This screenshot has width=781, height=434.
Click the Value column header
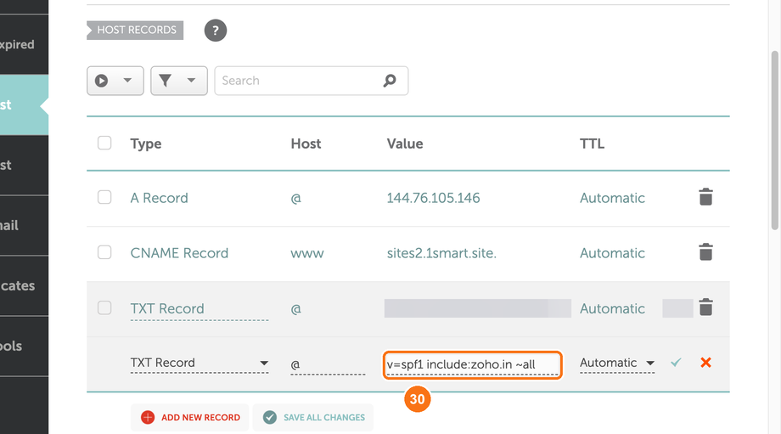pyautogui.click(x=405, y=144)
